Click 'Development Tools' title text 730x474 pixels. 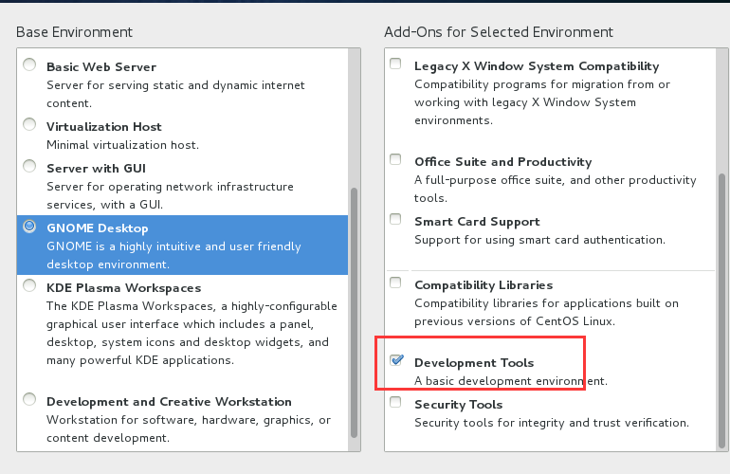click(474, 363)
